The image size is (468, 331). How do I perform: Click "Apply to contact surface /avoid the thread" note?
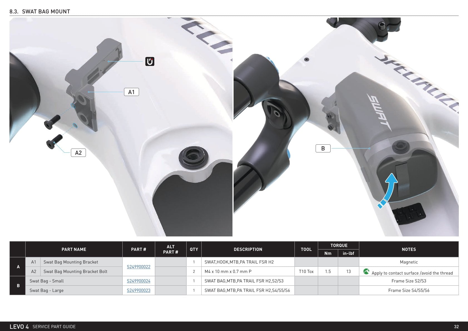click(412, 273)
